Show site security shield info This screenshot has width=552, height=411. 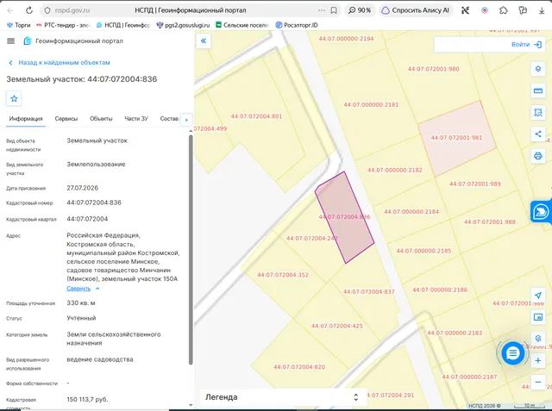(47, 10)
